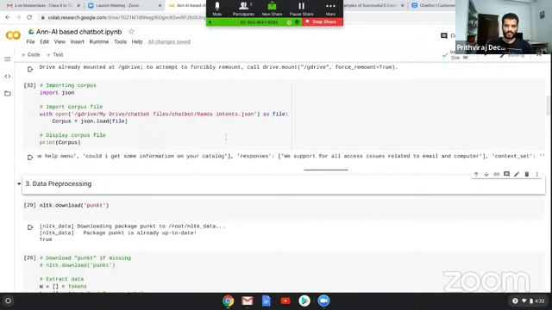Image resolution: width=552 pixels, height=310 pixels.
Task: Click the output horizontal scrollbar
Action: coord(326,170)
